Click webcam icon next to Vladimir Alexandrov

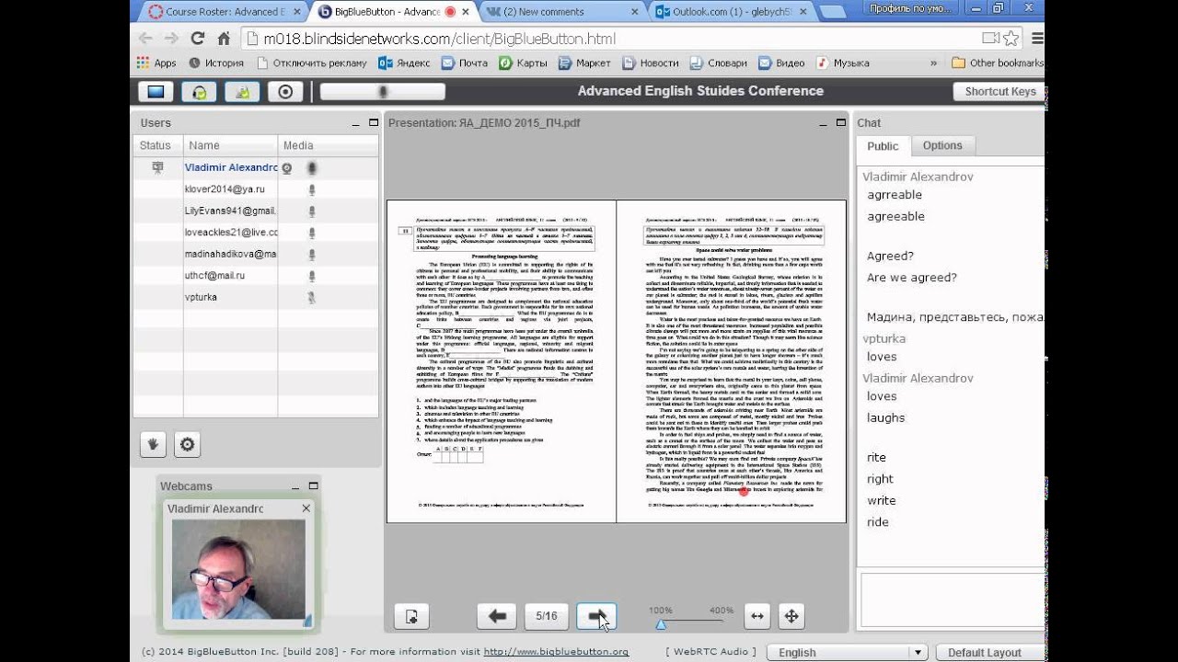click(287, 168)
